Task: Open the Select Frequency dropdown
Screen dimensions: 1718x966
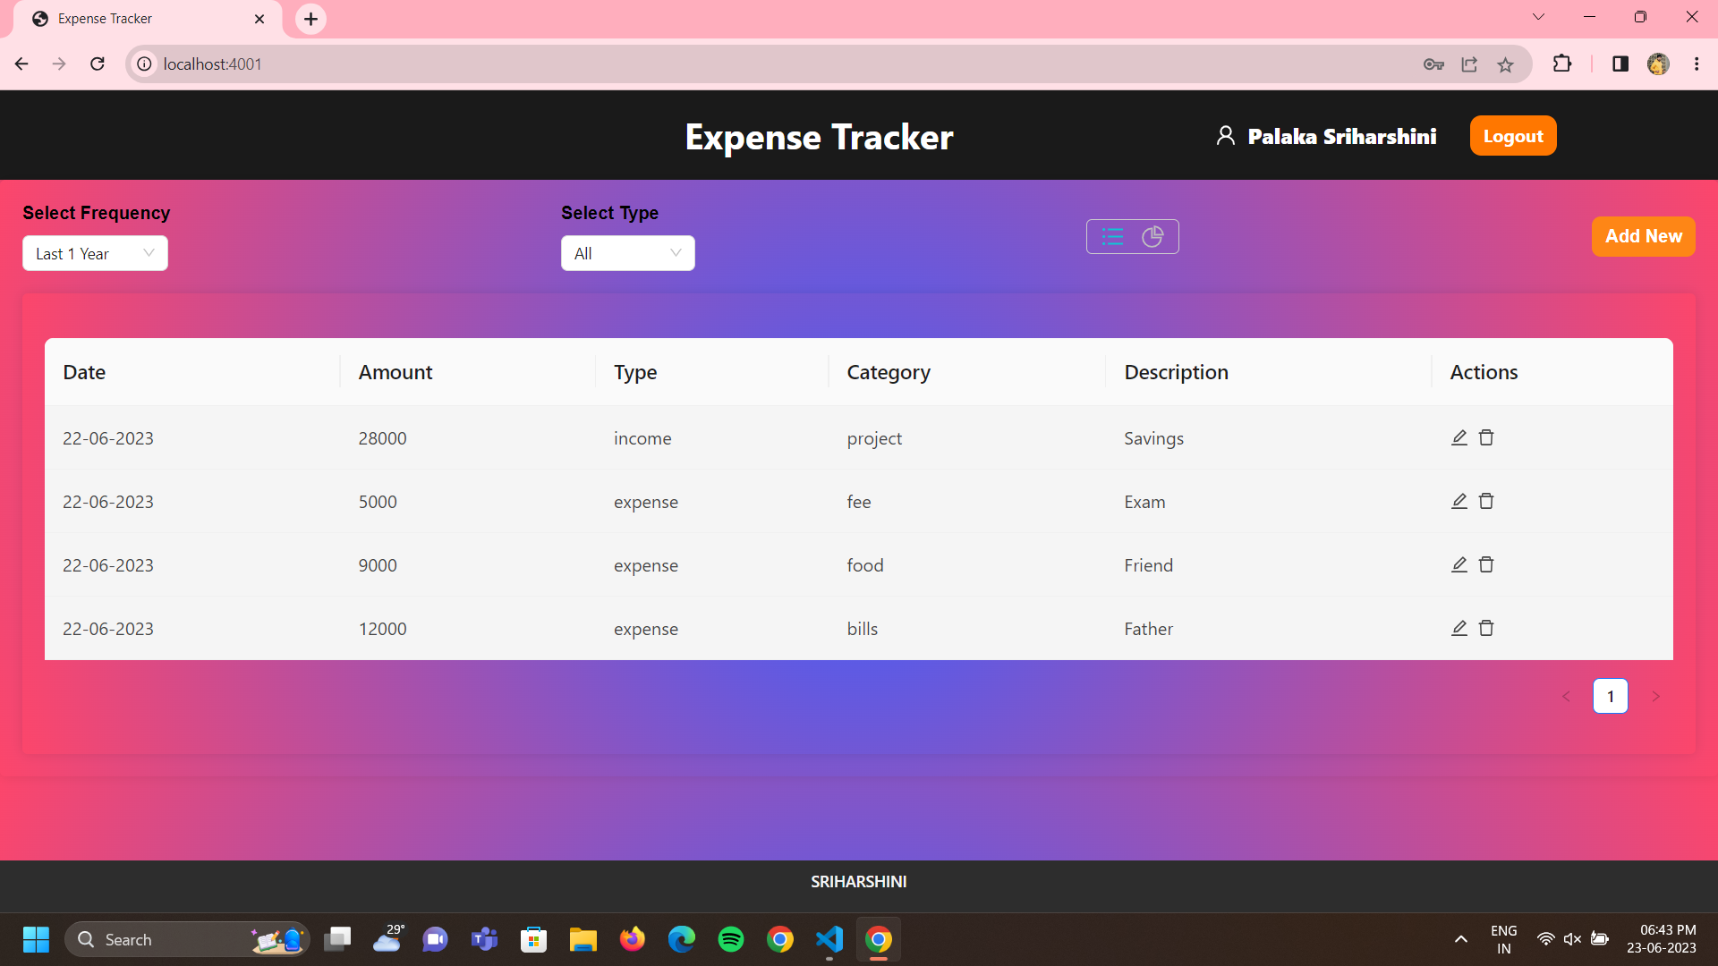Action: (95, 253)
